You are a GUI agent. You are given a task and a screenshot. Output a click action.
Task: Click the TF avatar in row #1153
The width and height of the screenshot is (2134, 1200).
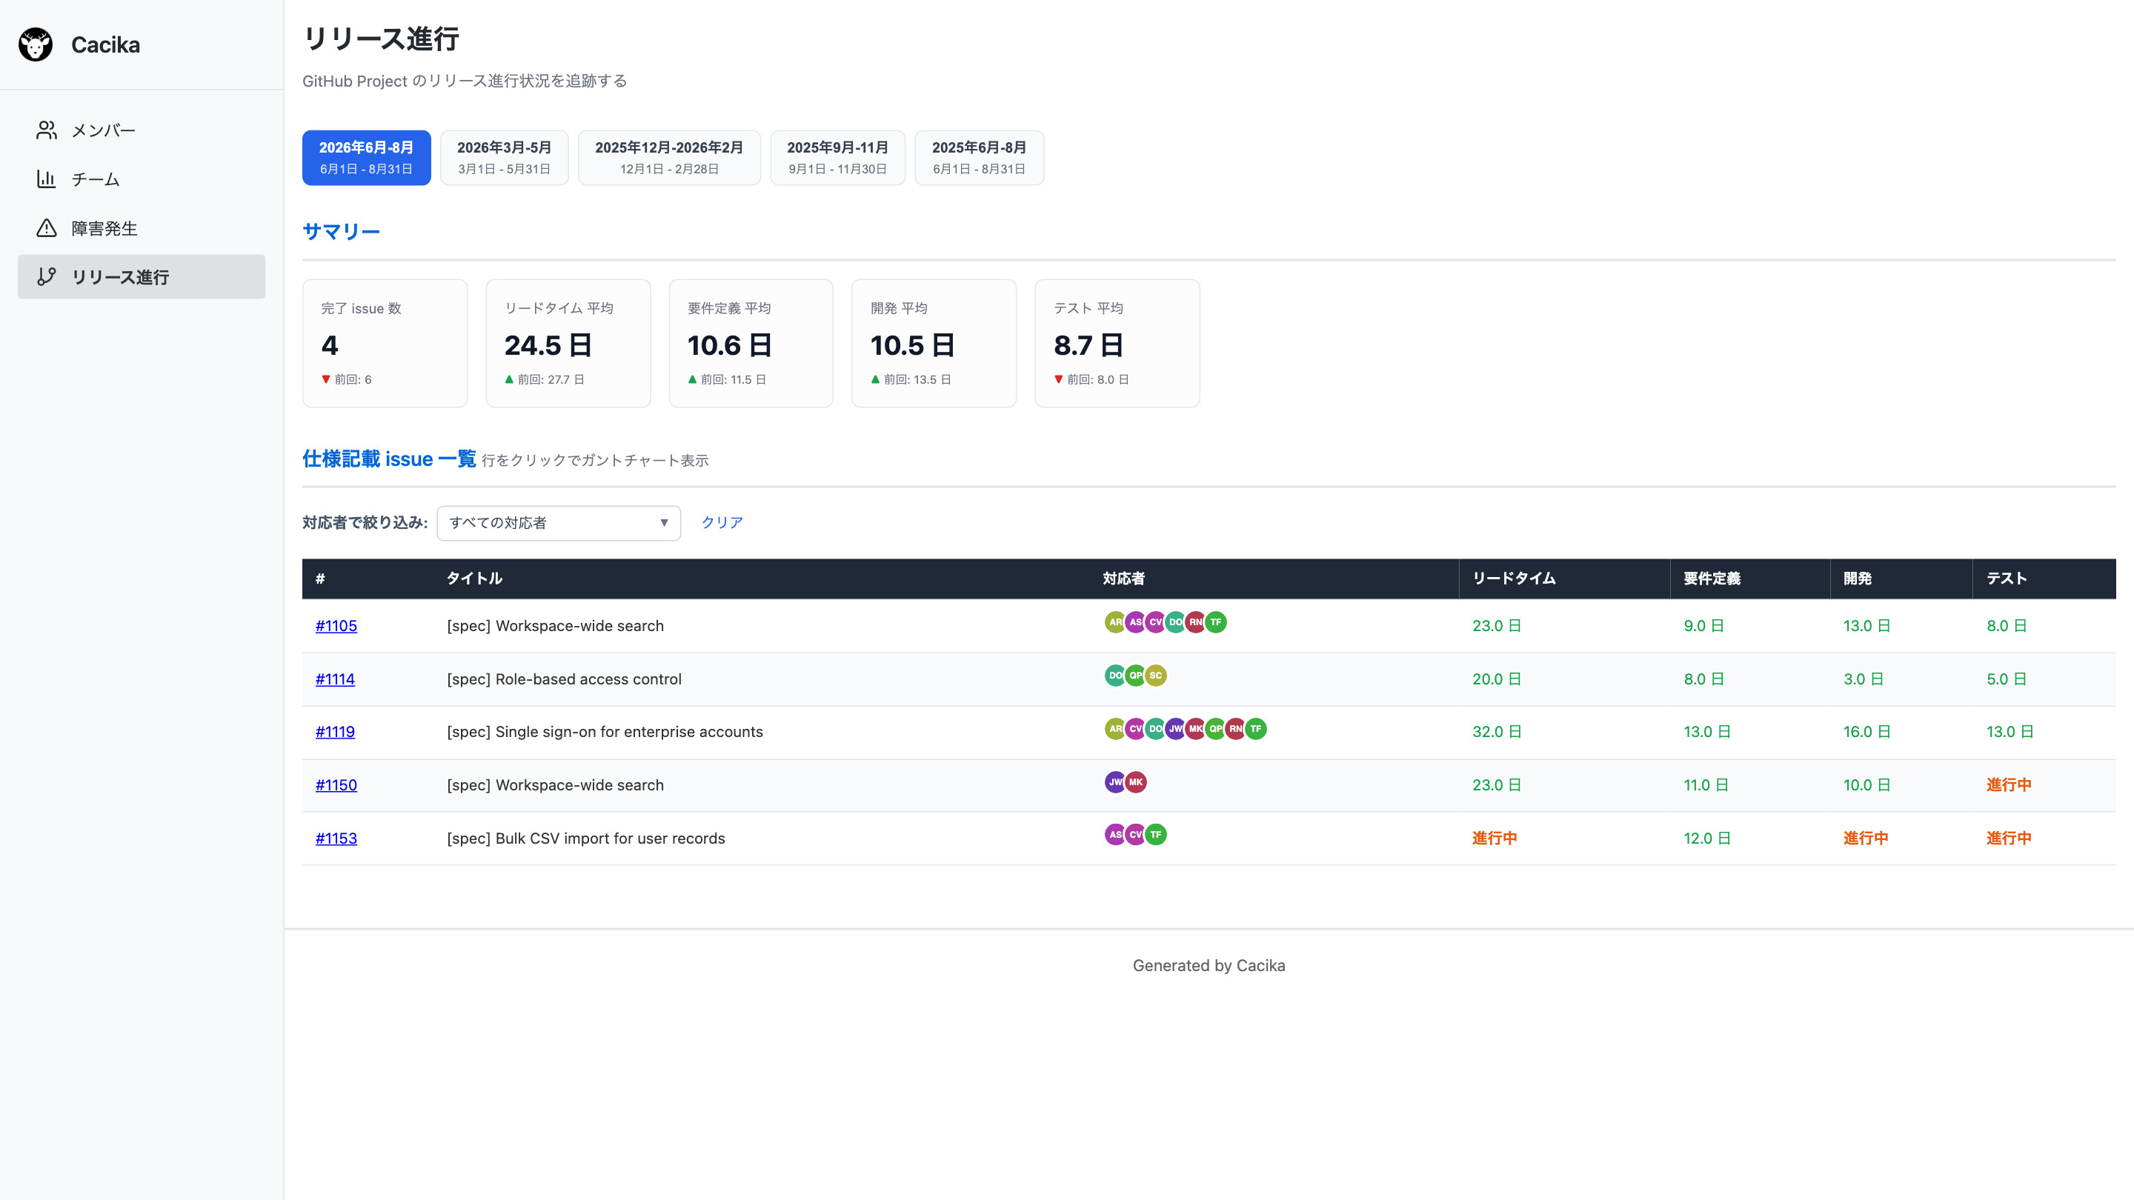click(x=1156, y=835)
